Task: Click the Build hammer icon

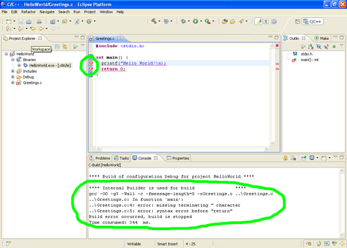Action: 154,21
